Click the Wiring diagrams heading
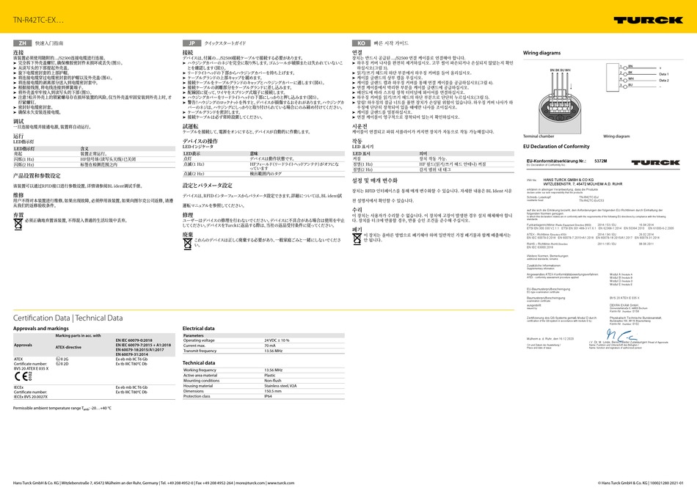This screenshot has width=697, height=493. 541,53
